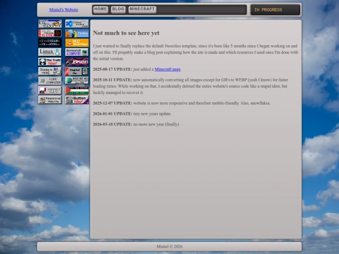Viewport: 339px width, 254px height.
Task: Click the '2026-01-01 UPDATE:' label
Action: (x=112, y=114)
